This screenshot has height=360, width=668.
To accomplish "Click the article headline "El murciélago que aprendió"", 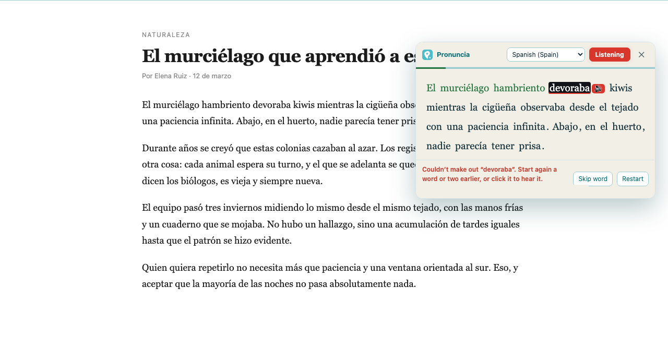I will (x=279, y=56).
